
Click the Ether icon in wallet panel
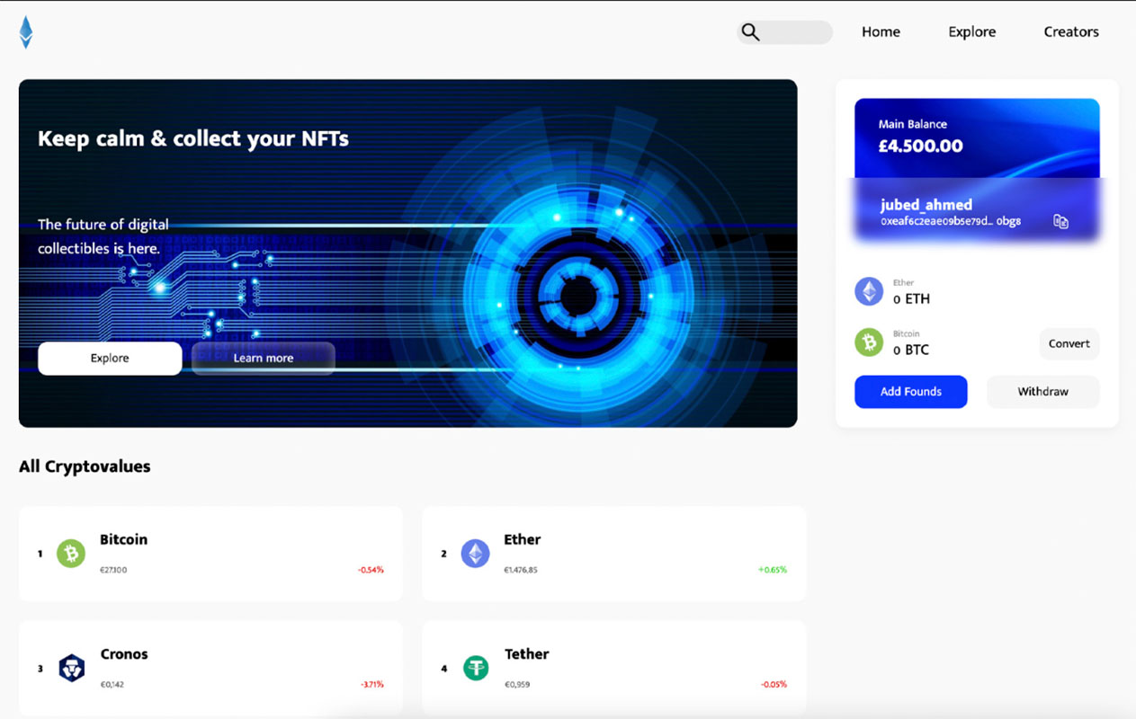pos(869,291)
